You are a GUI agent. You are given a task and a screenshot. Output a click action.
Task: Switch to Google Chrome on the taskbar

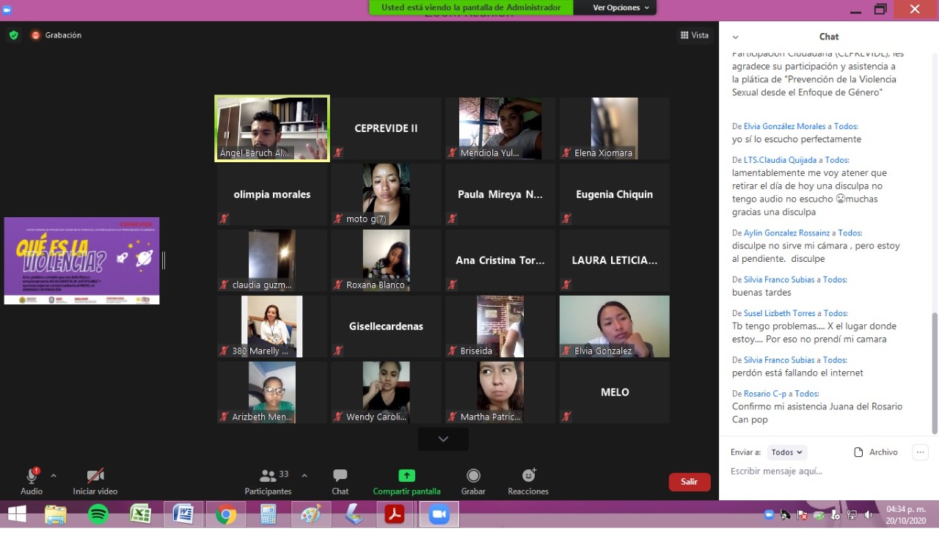click(226, 514)
